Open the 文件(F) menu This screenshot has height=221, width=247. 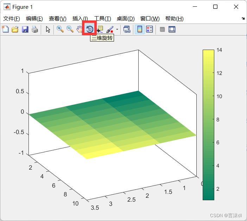pos(12,19)
